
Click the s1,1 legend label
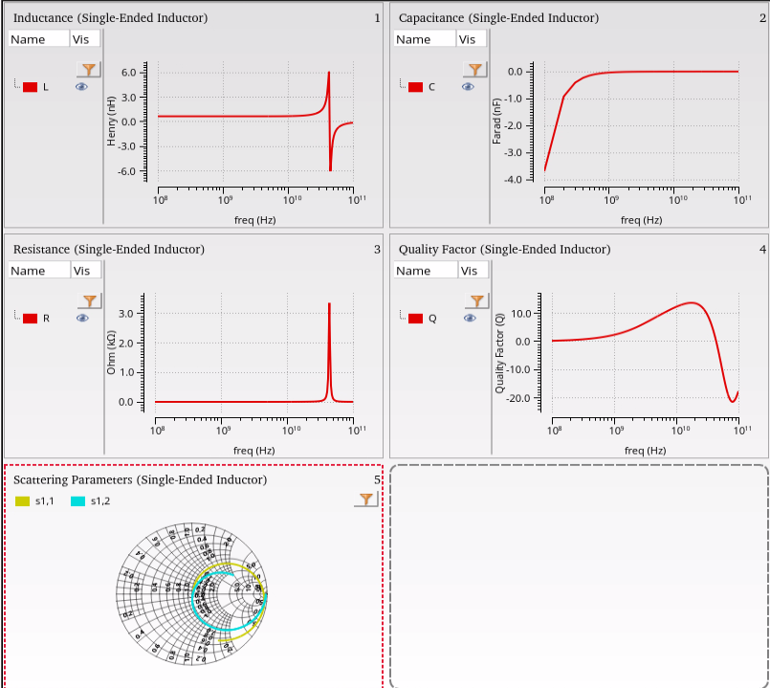45,501
